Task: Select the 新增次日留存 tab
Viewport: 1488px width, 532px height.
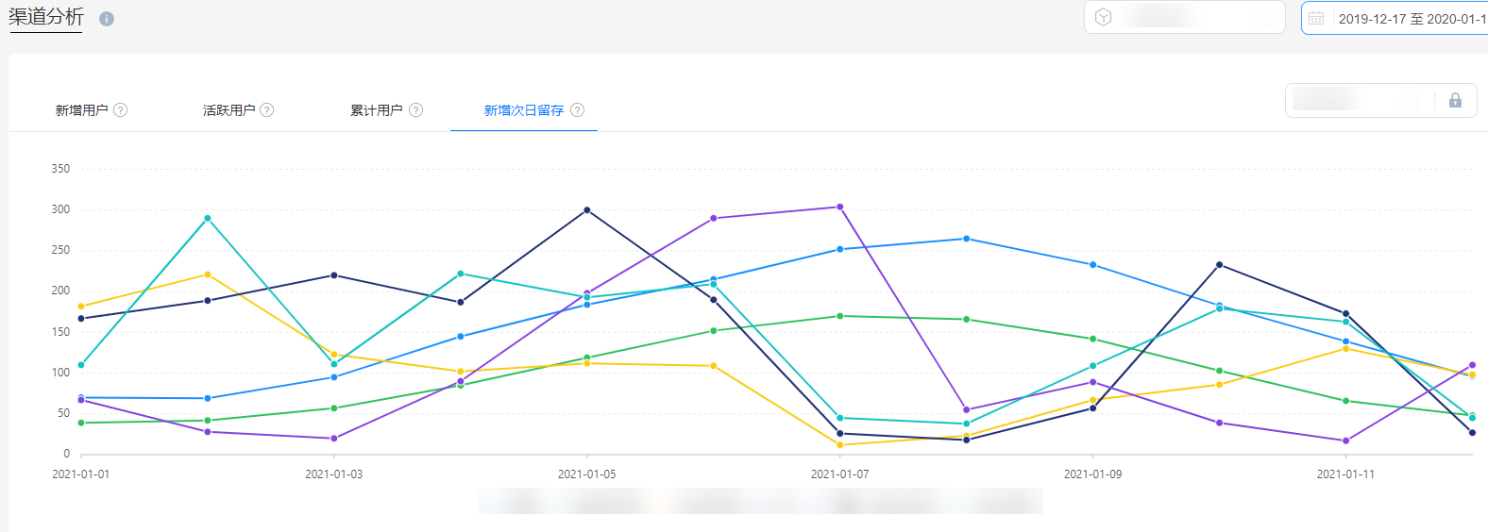Action: tap(524, 110)
